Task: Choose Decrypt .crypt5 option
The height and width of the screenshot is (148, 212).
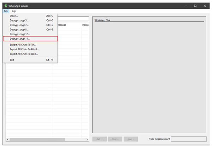Action: pos(19,20)
